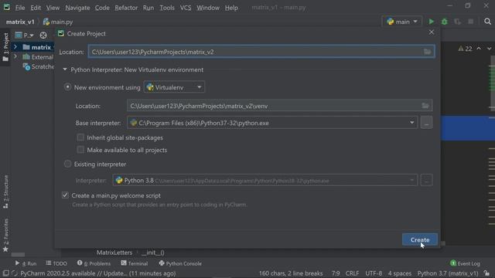Open the Python 3.8 interpreter dropdown
495x278 pixels.
[x=265, y=181]
